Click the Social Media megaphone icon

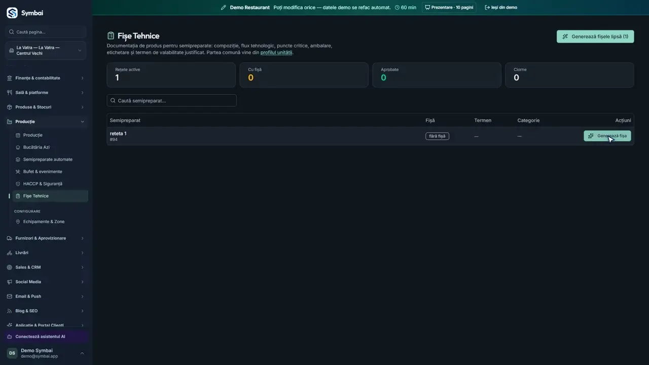[10, 282]
